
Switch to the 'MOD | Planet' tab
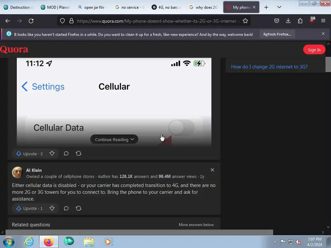click(x=55, y=7)
